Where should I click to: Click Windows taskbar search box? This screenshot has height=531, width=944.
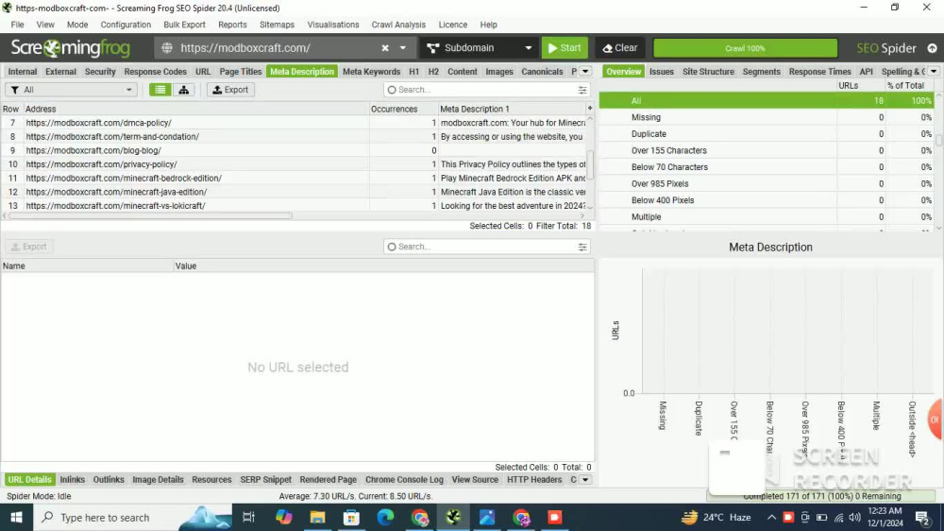[132, 517]
